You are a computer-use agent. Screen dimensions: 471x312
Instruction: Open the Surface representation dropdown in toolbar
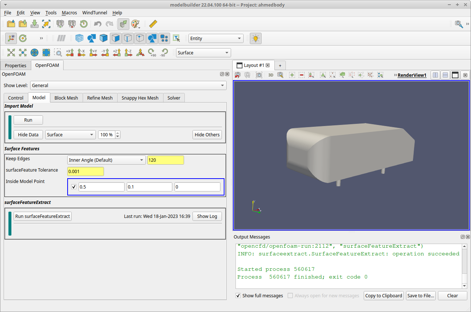(204, 53)
